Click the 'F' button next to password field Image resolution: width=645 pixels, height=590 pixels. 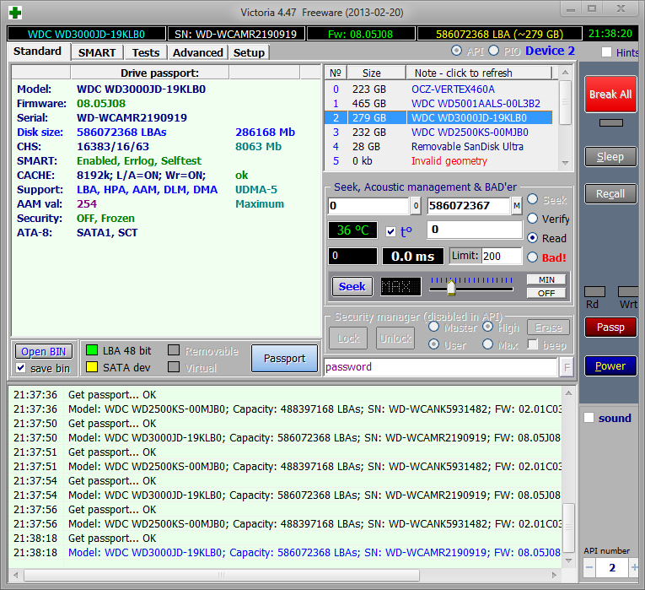tap(566, 367)
